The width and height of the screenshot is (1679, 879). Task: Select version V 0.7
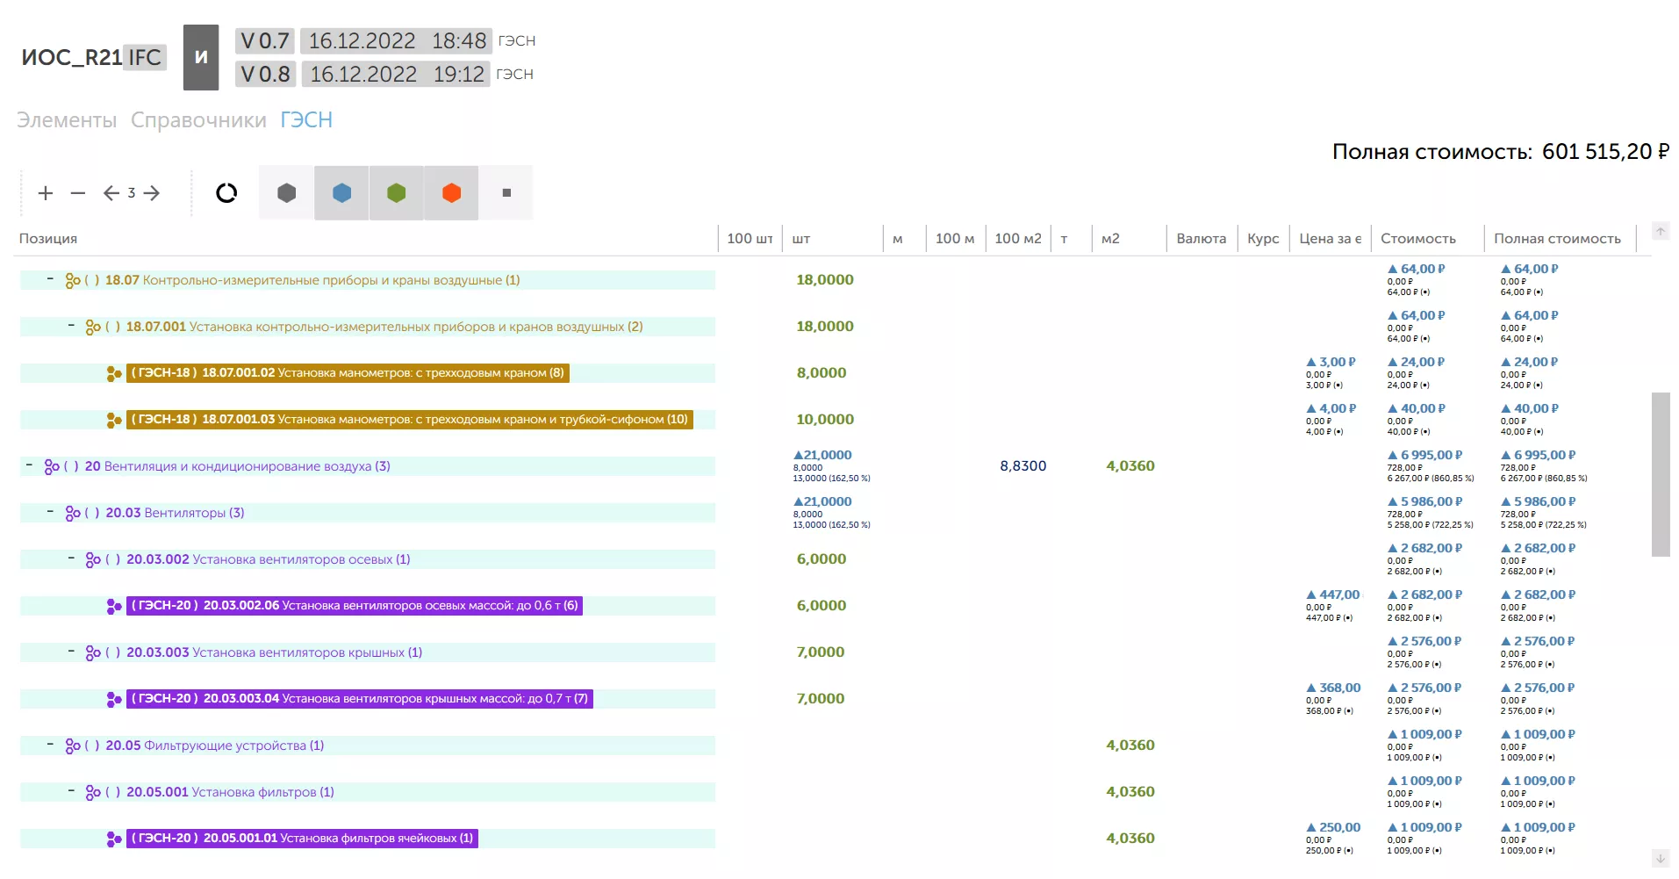[265, 41]
